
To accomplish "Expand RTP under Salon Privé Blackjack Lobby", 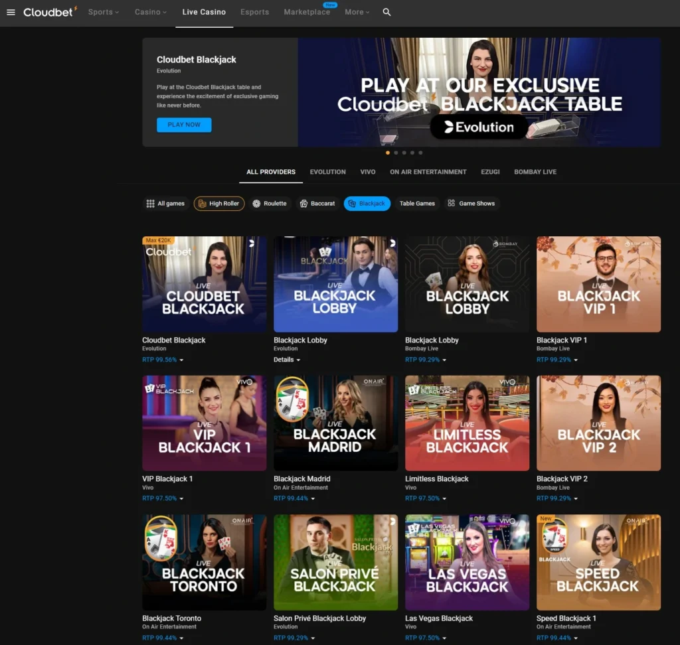I will click(294, 638).
